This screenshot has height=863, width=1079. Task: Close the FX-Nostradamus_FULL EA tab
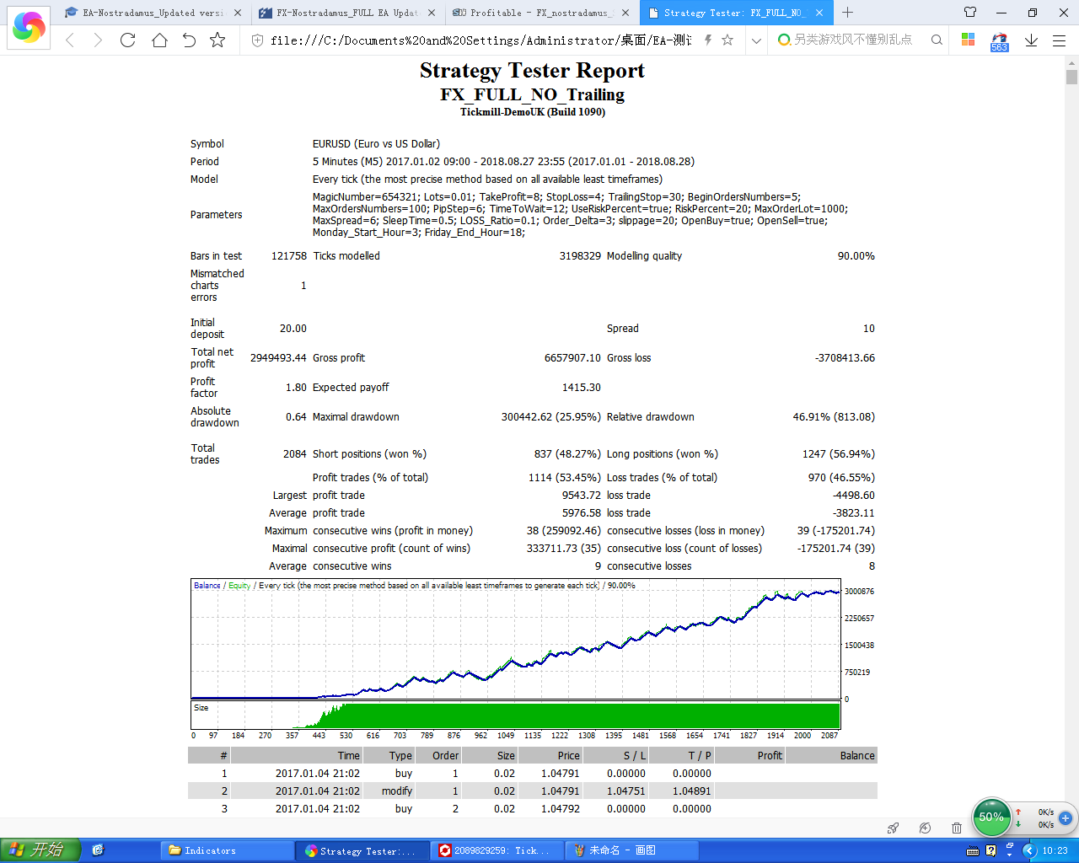432,13
